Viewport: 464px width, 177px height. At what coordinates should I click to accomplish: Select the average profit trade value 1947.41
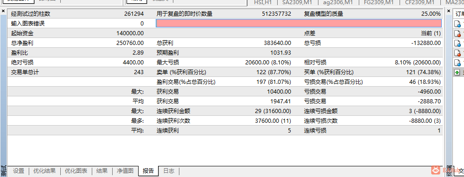click(281, 101)
